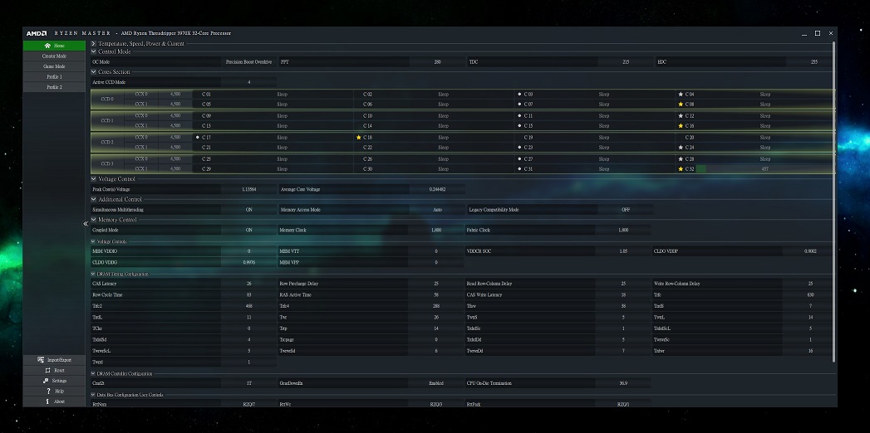
Task: Click the Settings wrench icon
Action: coord(46,381)
